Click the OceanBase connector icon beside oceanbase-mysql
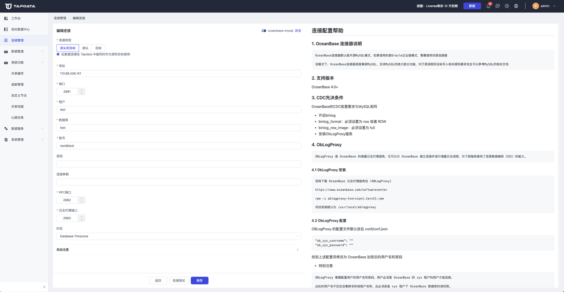Screen dimensions: 564x292 point(263,31)
